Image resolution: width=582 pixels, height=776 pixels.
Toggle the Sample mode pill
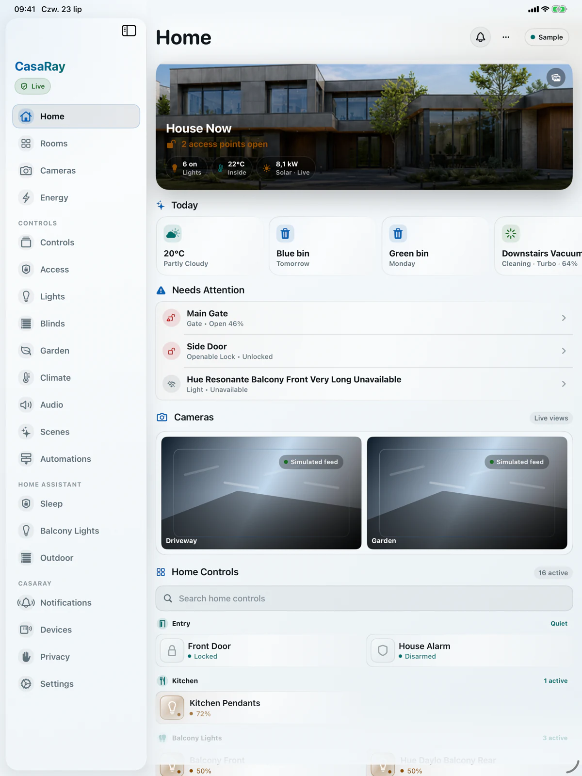click(547, 37)
